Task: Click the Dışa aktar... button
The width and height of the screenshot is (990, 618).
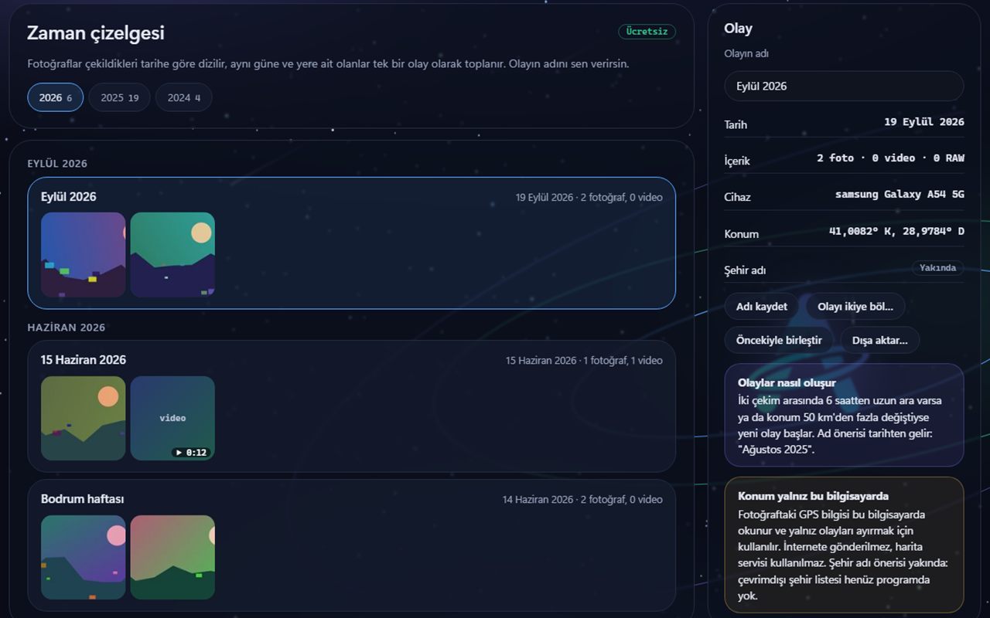Action: [x=879, y=340]
